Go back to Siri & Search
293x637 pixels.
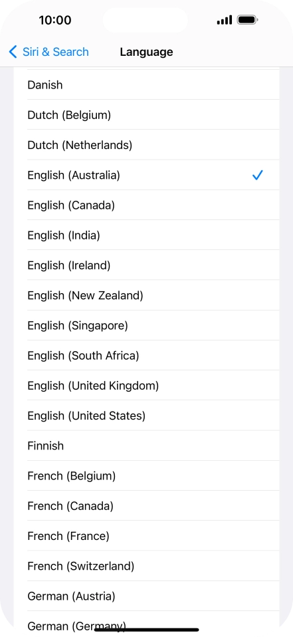(x=49, y=52)
